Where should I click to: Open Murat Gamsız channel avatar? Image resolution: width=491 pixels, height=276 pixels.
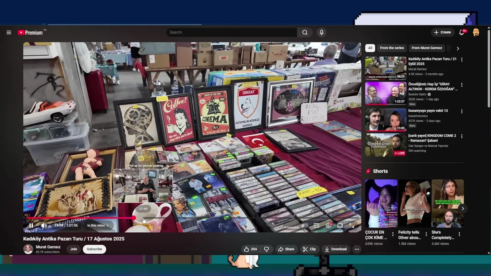tap(28, 249)
